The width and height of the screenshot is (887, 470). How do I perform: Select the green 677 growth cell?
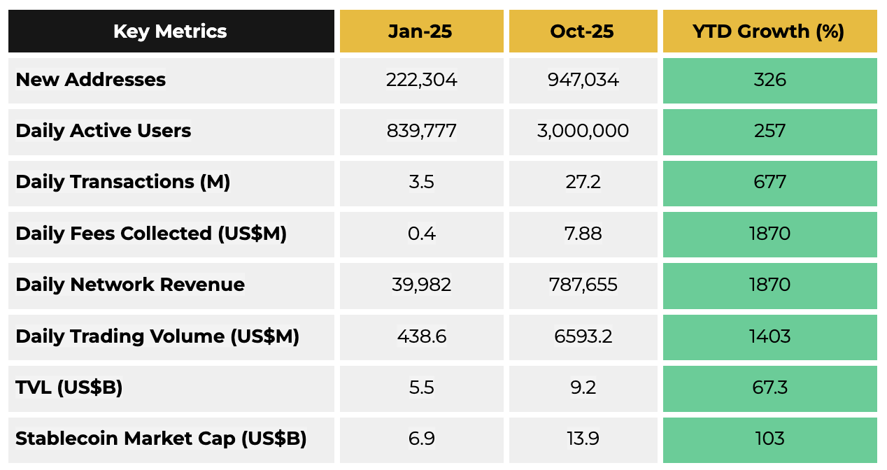[769, 182]
